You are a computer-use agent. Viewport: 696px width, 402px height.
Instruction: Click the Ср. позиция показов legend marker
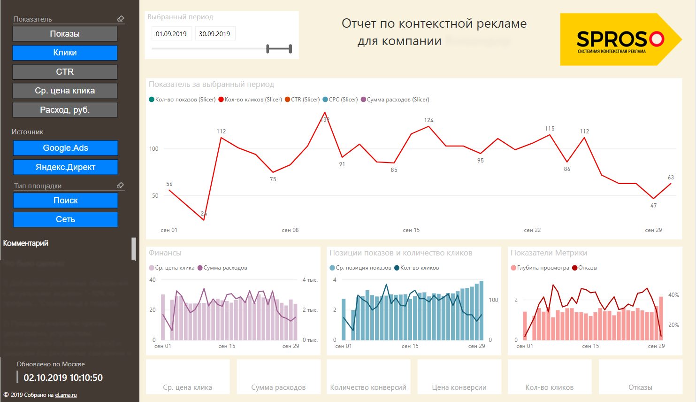332,268
